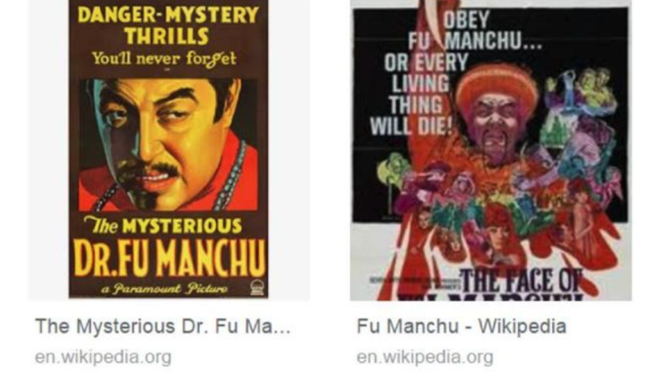Click "The MYSTERIOUS" text on left poster
The height and width of the screenshot is (379, 668).
pyautogui.click(x=163, y=225)
